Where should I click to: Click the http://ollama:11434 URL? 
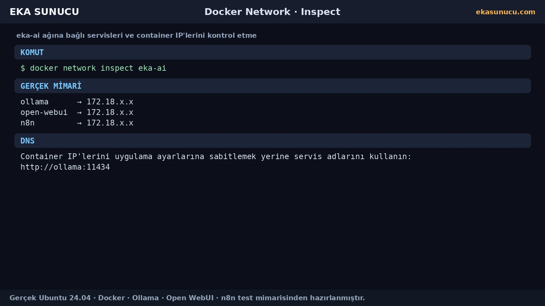pos(65,167)
